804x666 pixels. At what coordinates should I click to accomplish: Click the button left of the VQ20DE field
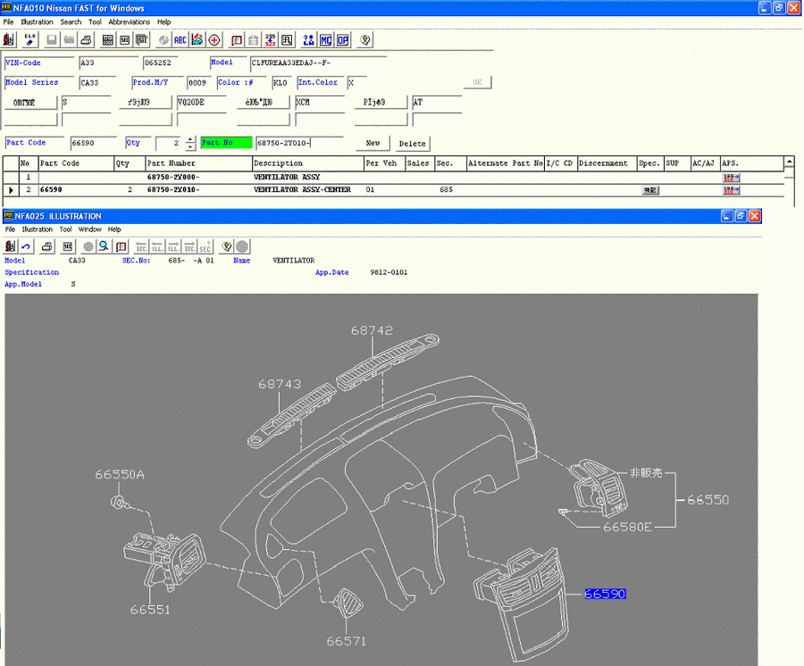pos(145,103)
